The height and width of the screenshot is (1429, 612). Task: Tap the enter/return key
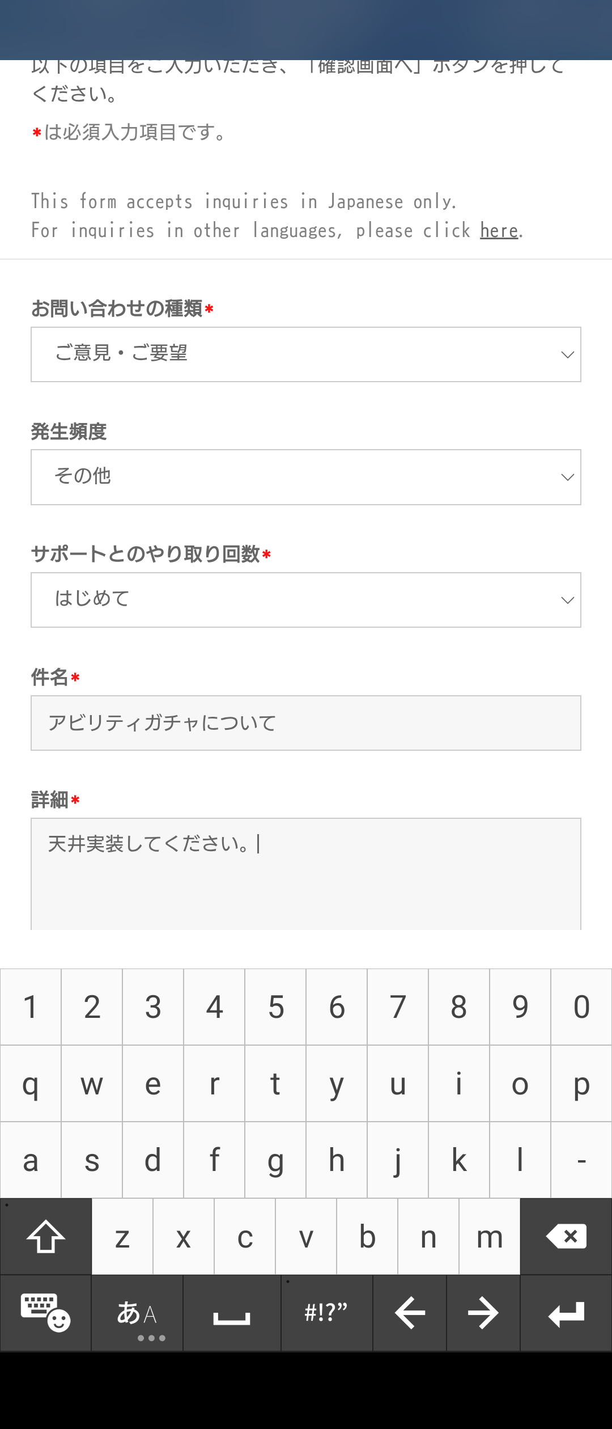[566, 1313]
